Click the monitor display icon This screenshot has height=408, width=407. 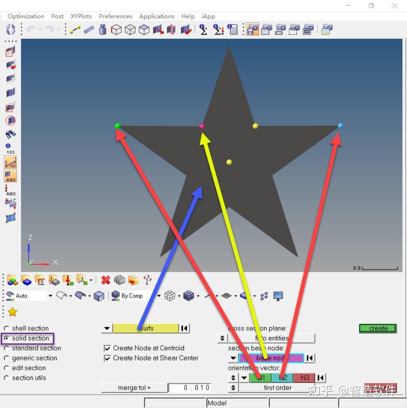tap(278, 296)
